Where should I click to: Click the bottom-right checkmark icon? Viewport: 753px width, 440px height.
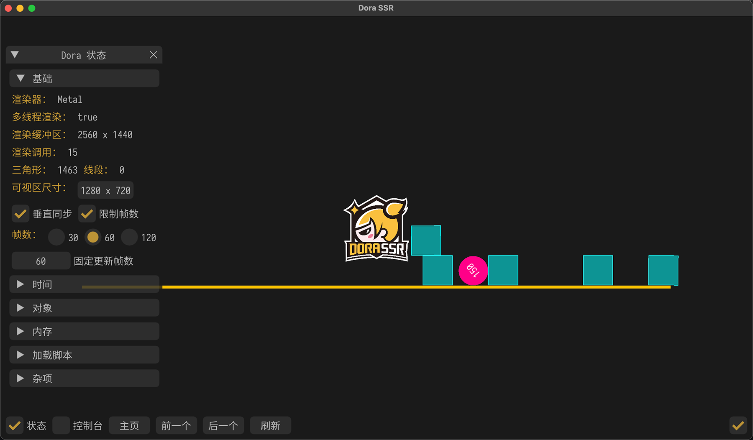pyautogui.click(x=738, y=426)
